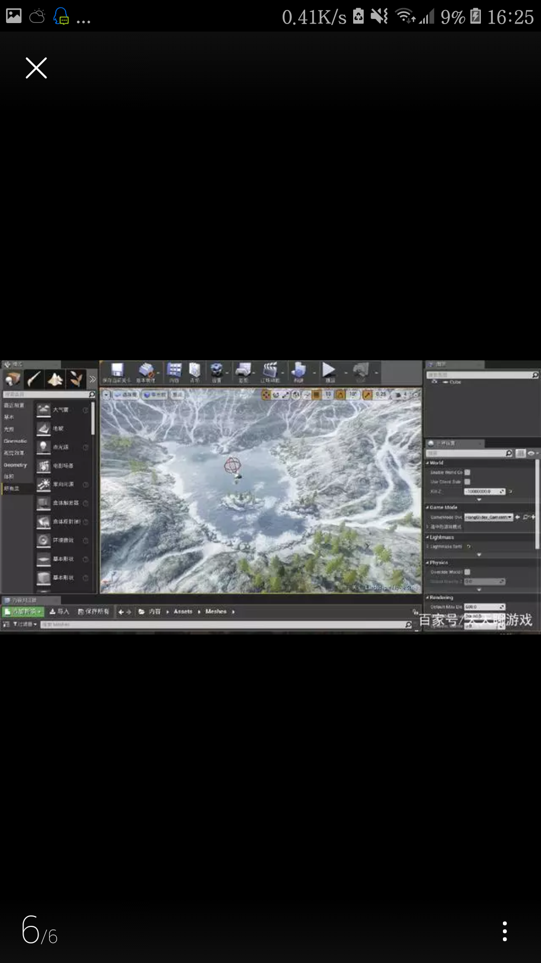Open GameMode Override dropdown
541x963 pixels.
489,517
